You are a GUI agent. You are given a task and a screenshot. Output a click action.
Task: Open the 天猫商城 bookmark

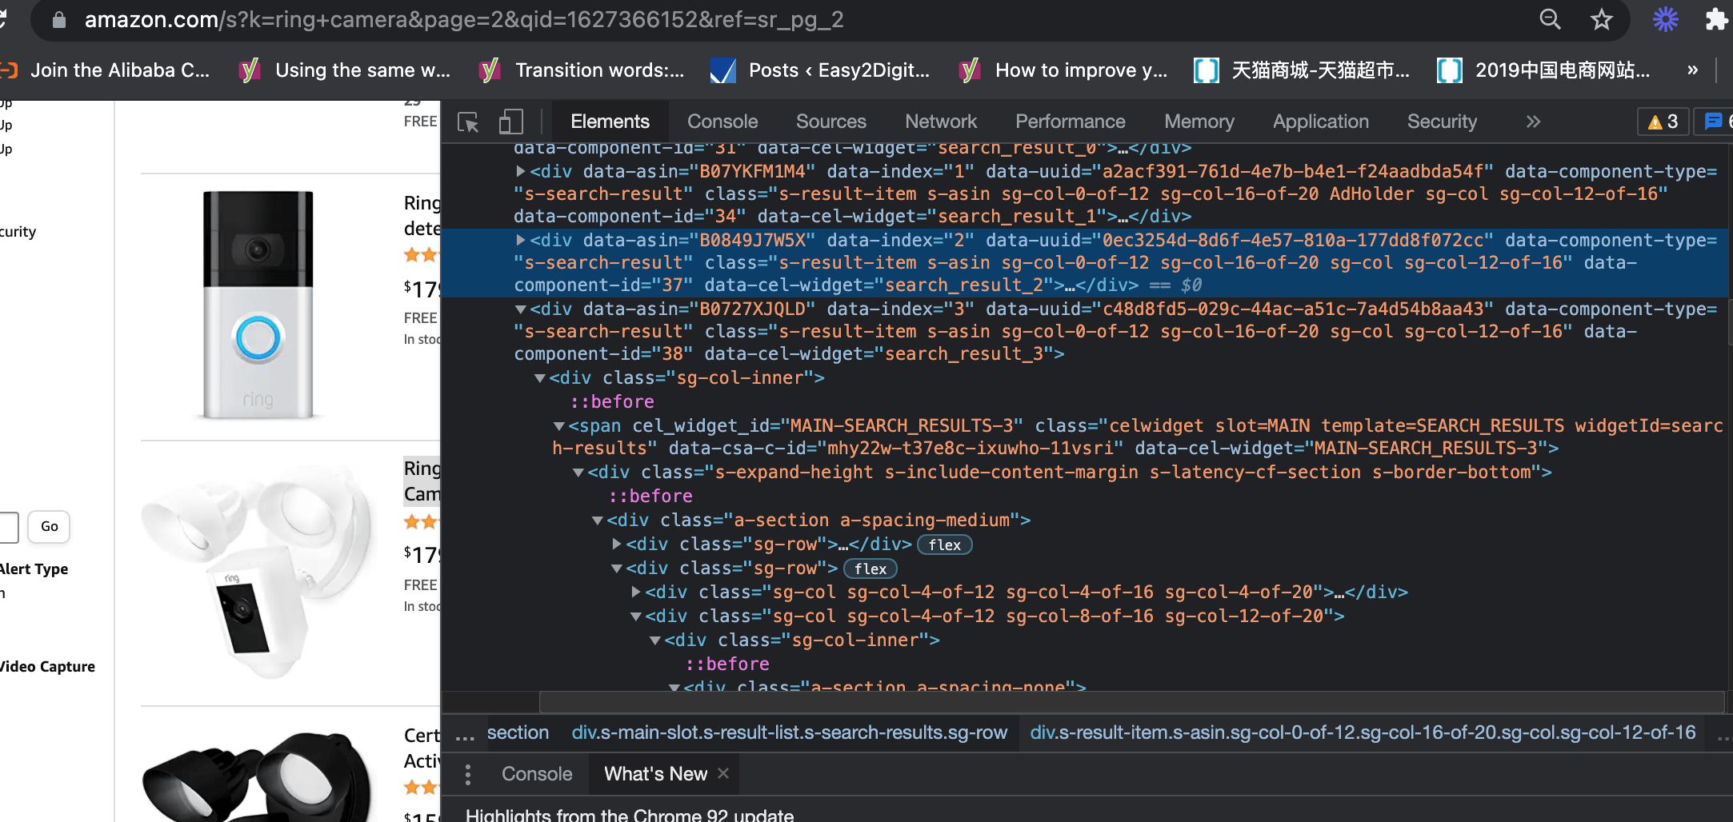click(x=1302, y=70)
